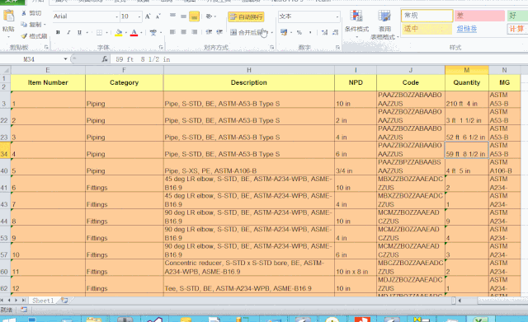The height and width of the screenshot is (322, 528).
Task: Apply red font color to the text
Action: click(134, 33)
